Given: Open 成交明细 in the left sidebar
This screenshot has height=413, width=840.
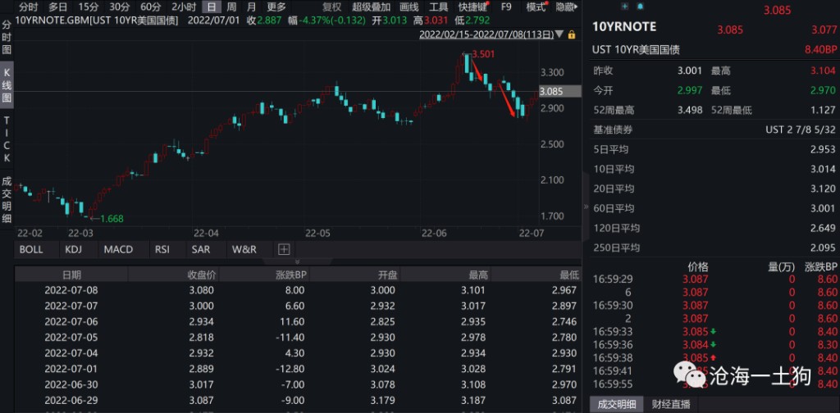Looking at the screenshot, I should pyautogui.click(x=7, y=199).
